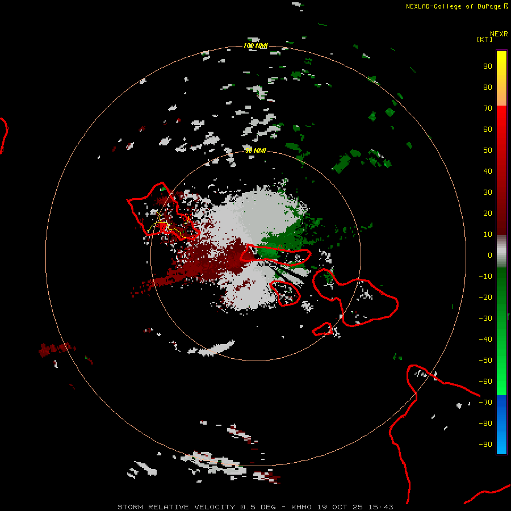Viewport: 511px width, 511px height.
Task: Click the 10 value on velocity scale
Action: [488, 234]
